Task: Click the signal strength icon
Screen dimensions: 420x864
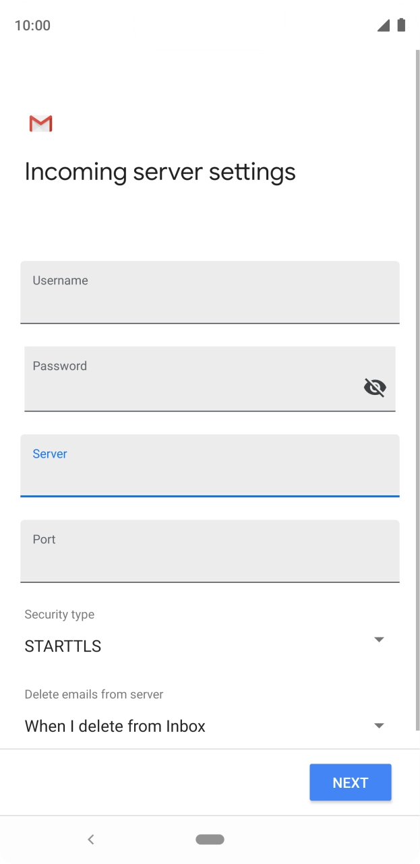Action: pyautogui.click(x=384, y=25)
